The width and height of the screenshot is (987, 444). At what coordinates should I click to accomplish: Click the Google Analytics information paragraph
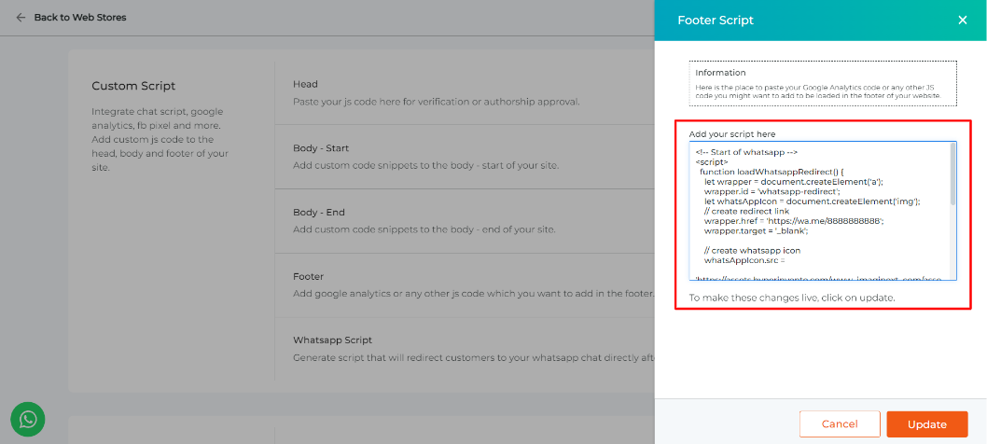pyautogui.click(x=818, y=92)
